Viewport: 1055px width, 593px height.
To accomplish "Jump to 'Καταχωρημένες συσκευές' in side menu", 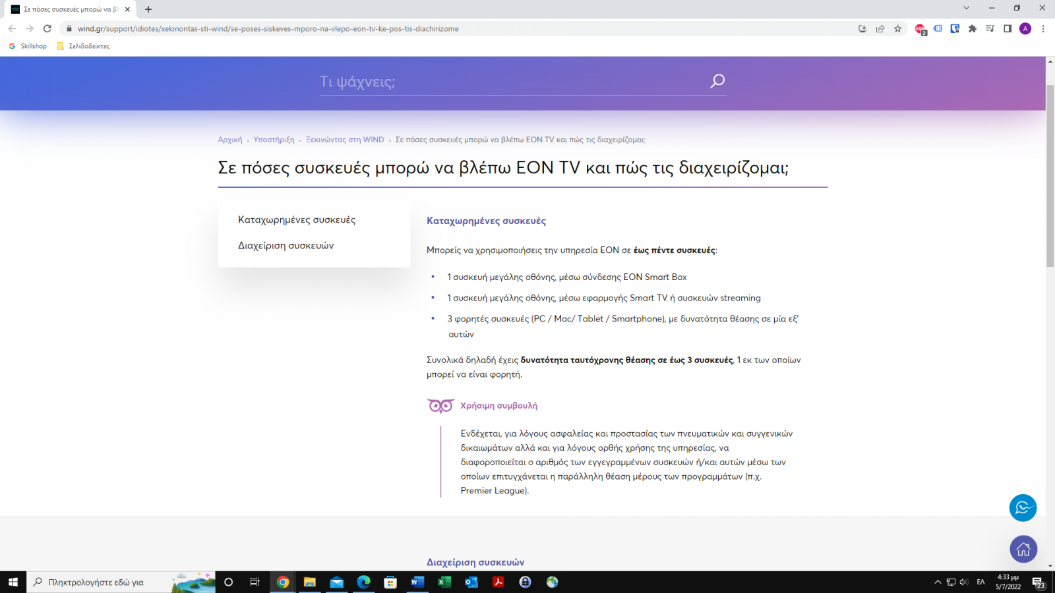I will pos(297,220).
